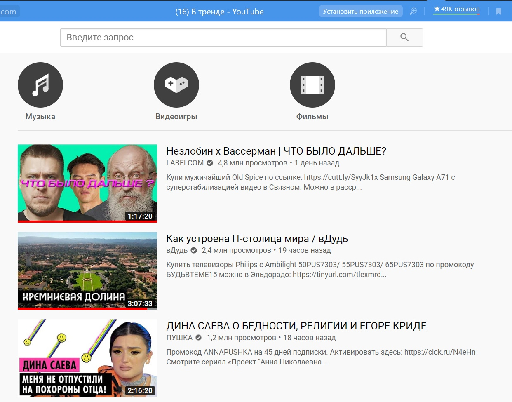Screen dimensions: 512x402
Task: Go to LABELCOM channel
Action: tap(185, 163)
